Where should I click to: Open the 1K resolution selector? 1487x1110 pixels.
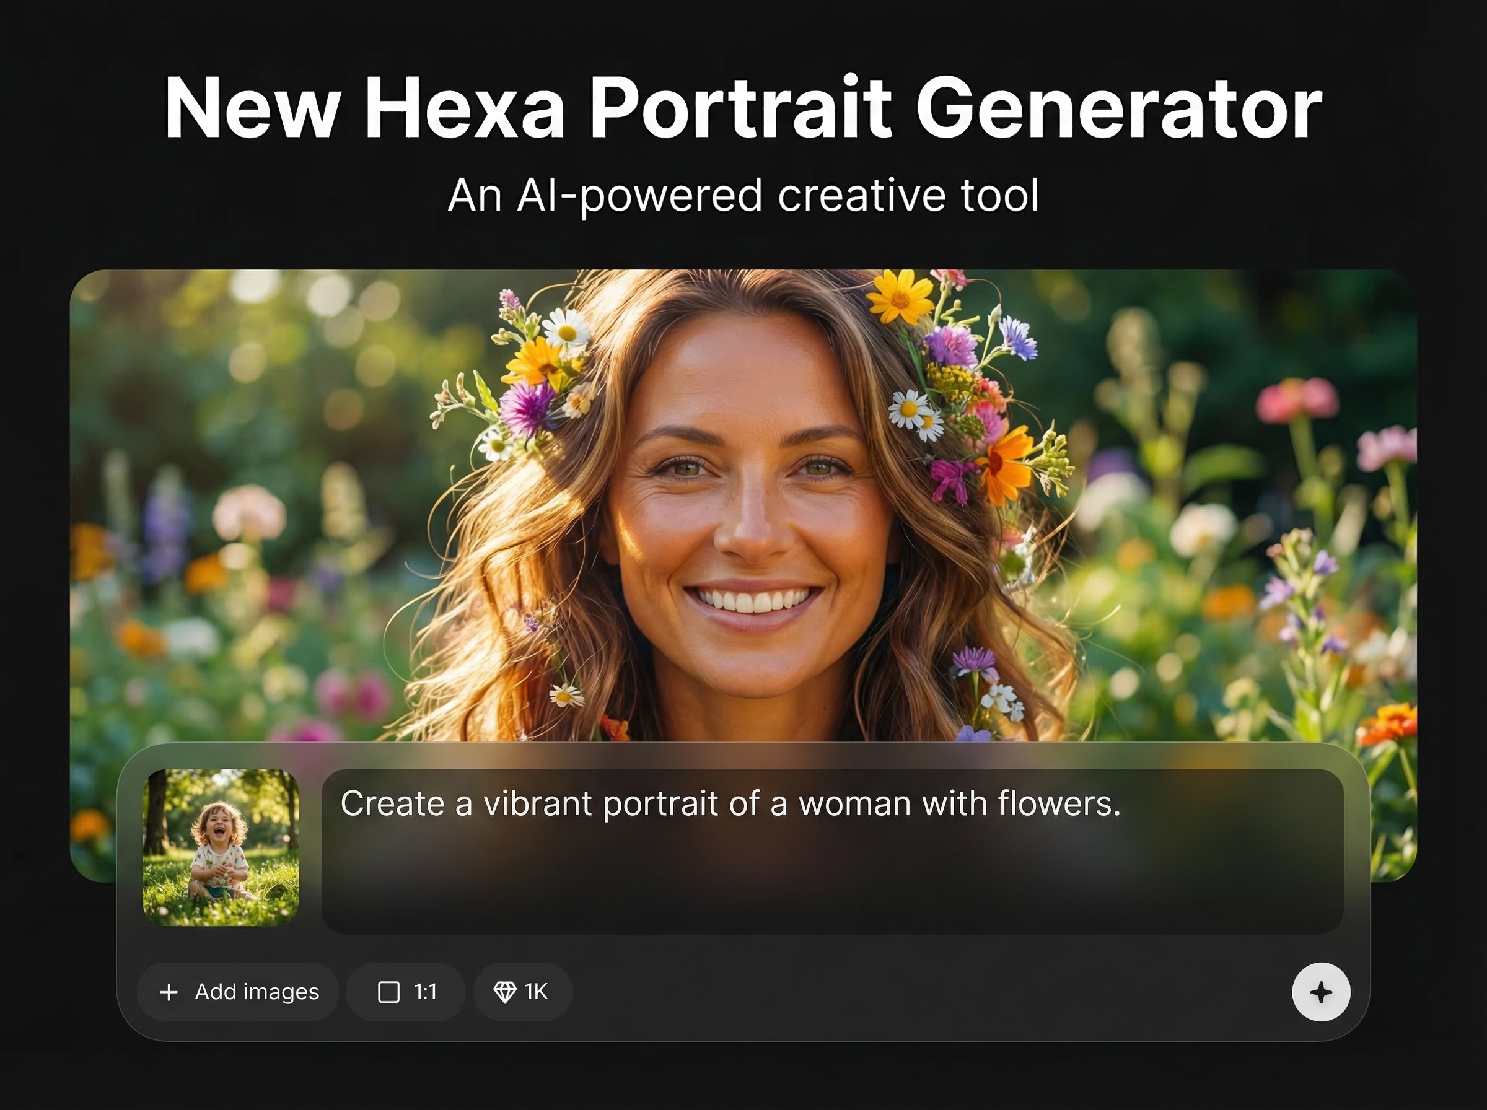(x=523, y=992)
